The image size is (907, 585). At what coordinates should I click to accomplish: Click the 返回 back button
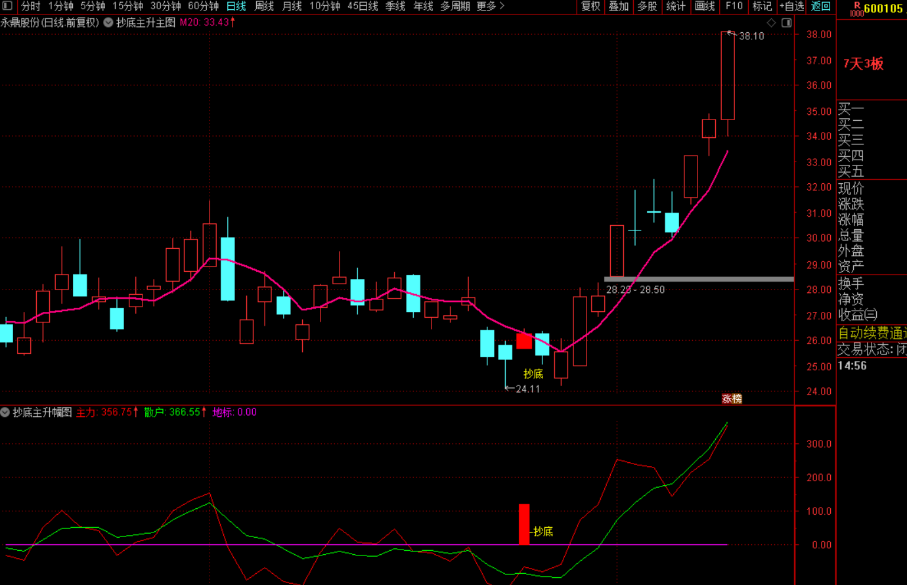point(821,7)
